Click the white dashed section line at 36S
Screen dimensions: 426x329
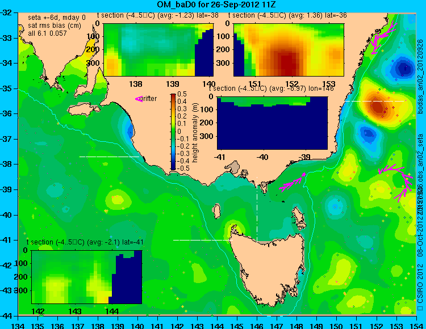(375, 101)
